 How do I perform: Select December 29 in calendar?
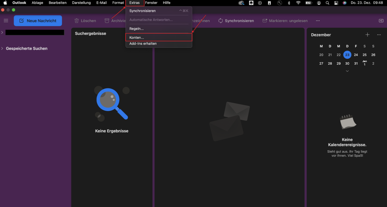[x=339, y=63]
